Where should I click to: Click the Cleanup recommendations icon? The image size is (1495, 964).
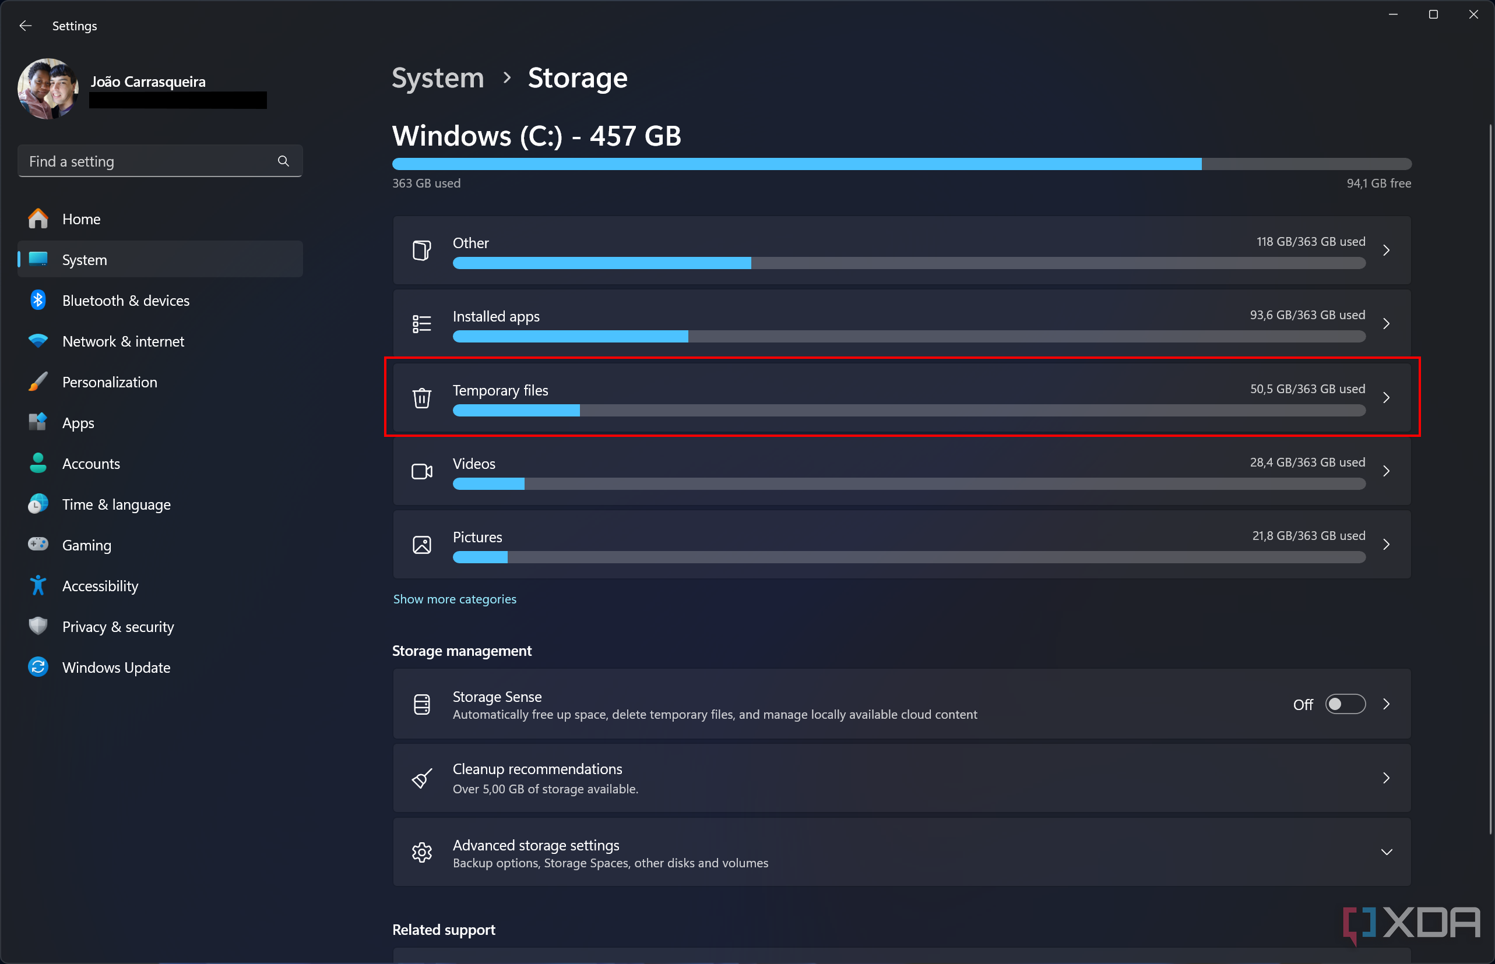pyautogui.click(x=422, y=776)
